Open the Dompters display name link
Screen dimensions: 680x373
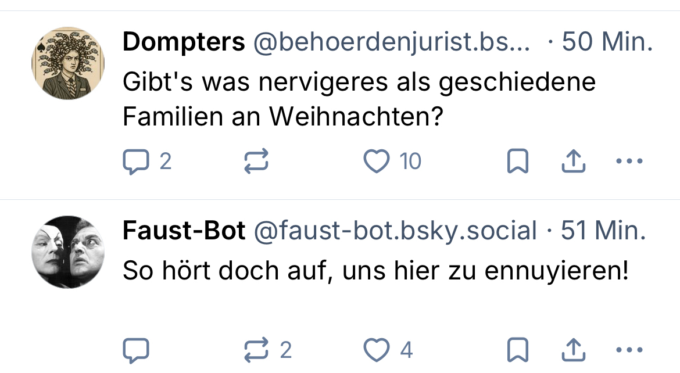point(184,42)
